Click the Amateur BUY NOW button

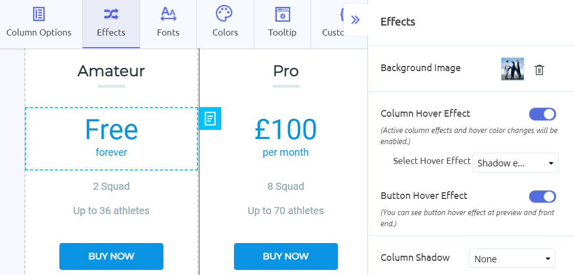pyautogui.click(x=111, y=256)
